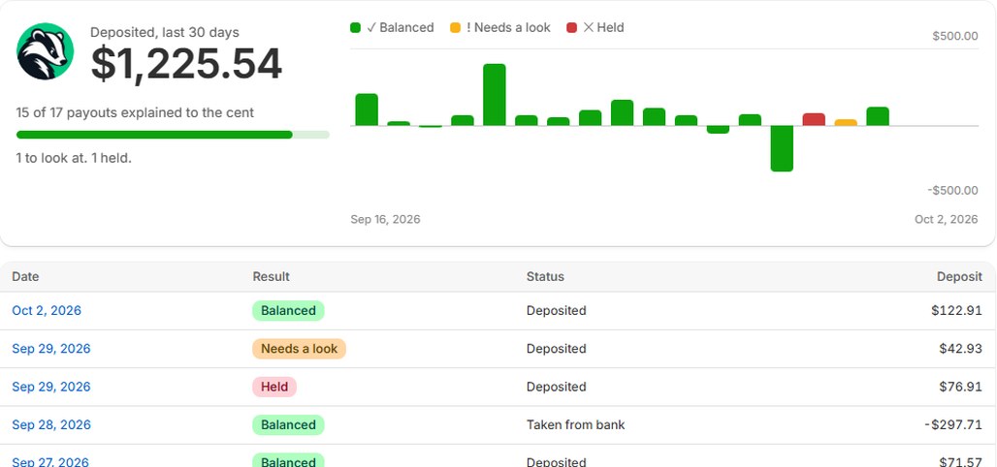Sort by the Status column header
997x467 pixels.
click(x=545, y=277)
